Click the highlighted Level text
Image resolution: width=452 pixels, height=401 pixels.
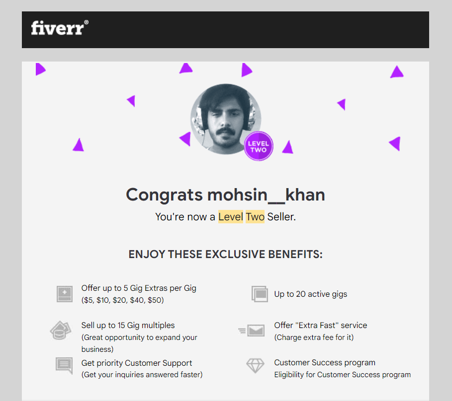(x=231, y=217)
